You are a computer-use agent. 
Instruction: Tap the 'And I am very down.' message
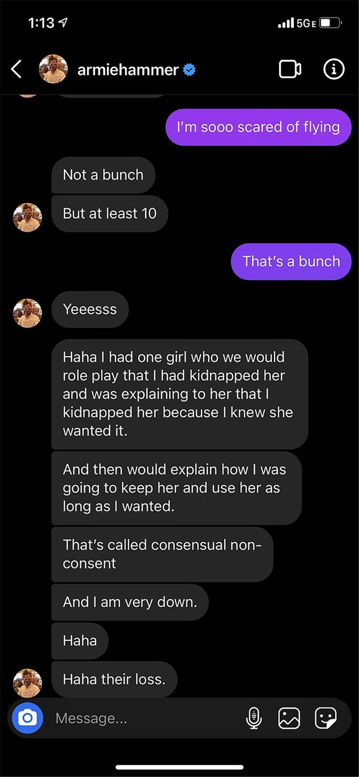130,602
